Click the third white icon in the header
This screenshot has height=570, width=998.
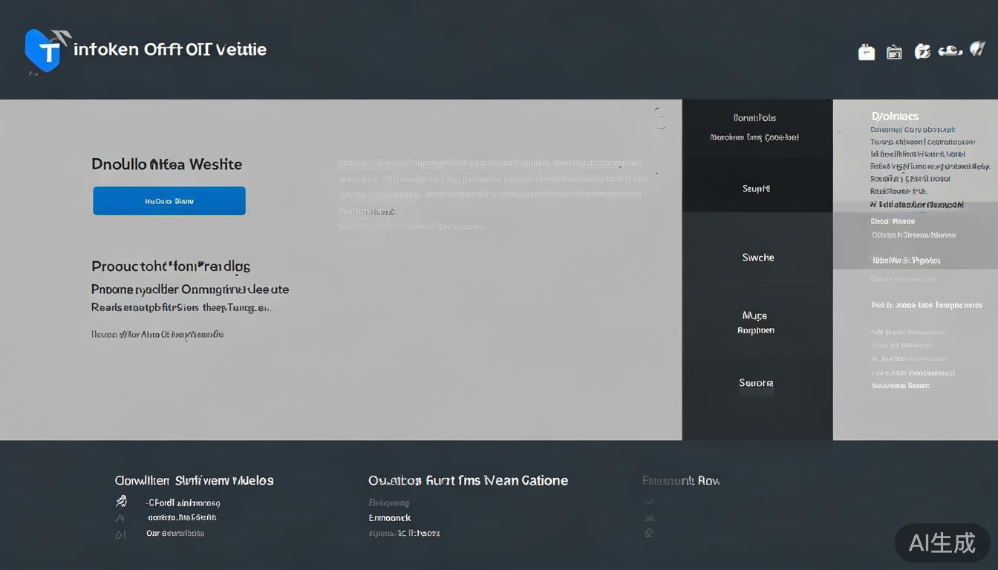tap(922, 51)
